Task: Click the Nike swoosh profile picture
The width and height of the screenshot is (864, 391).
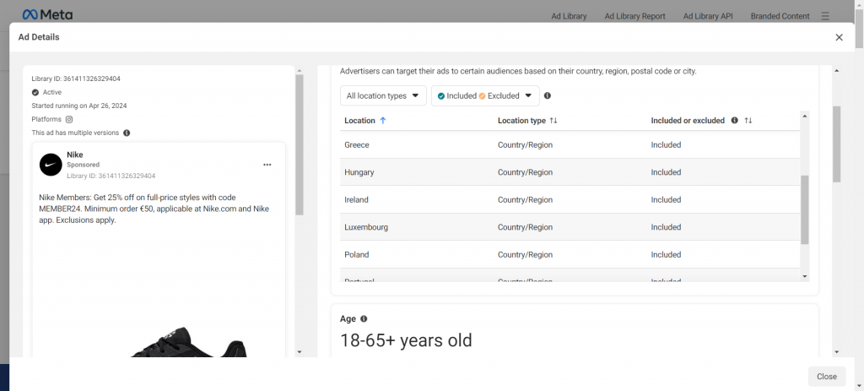Action: click(50, 165)
